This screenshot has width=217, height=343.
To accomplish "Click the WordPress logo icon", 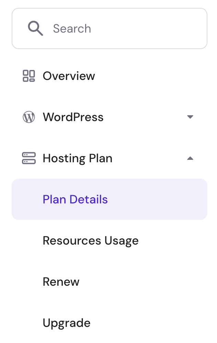I will coord(29,117).
